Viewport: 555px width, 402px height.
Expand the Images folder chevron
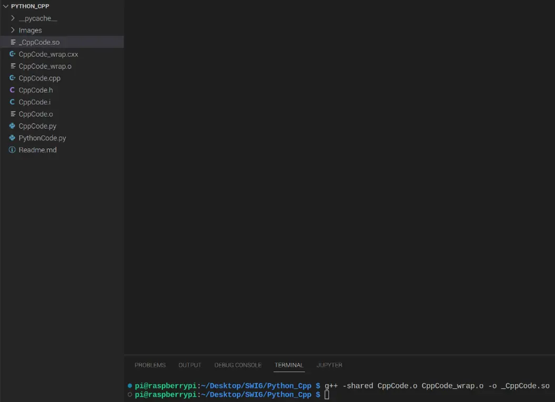pyautogui.click(x=13, y=30)
